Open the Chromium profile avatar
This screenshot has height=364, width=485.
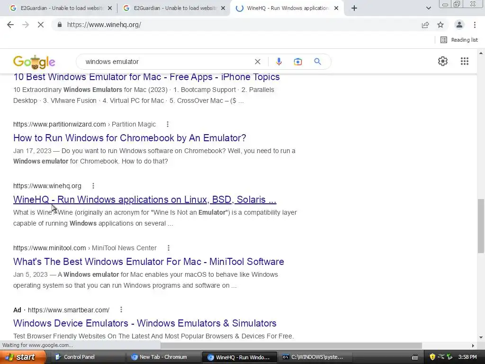coord(459,25)
